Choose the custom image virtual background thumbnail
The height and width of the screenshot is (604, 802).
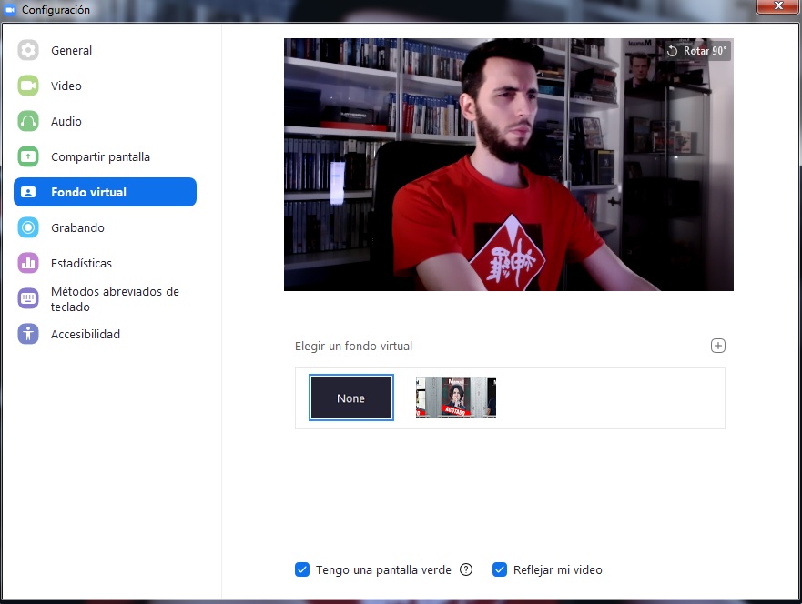click(456, 398)
